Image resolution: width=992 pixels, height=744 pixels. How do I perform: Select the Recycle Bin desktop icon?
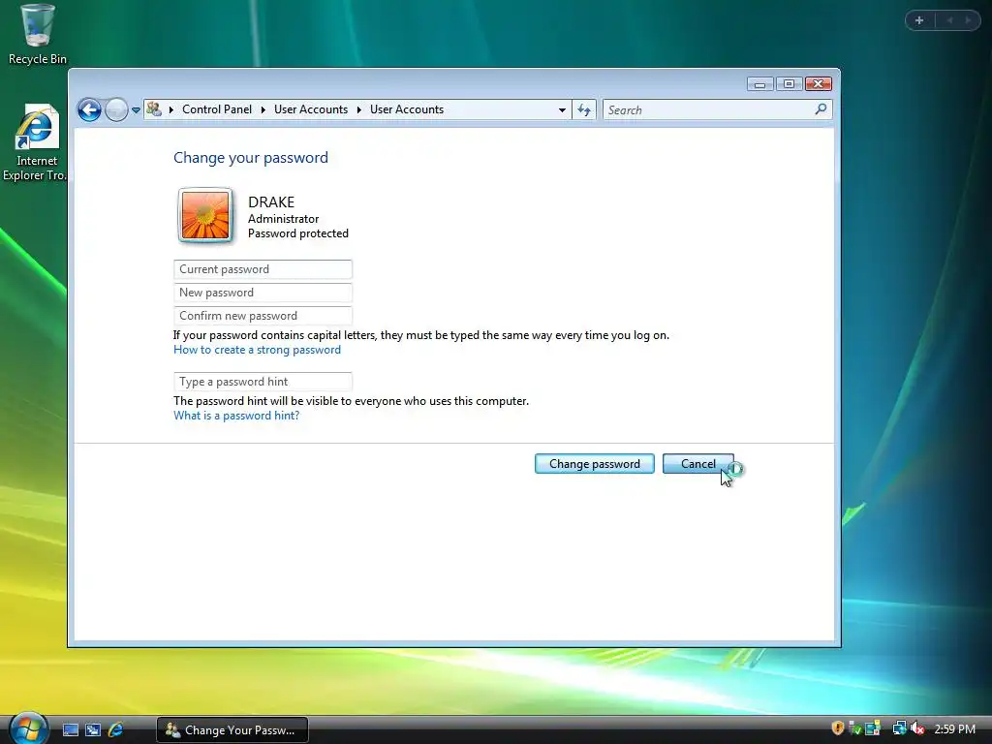click(x=38, y=34)
